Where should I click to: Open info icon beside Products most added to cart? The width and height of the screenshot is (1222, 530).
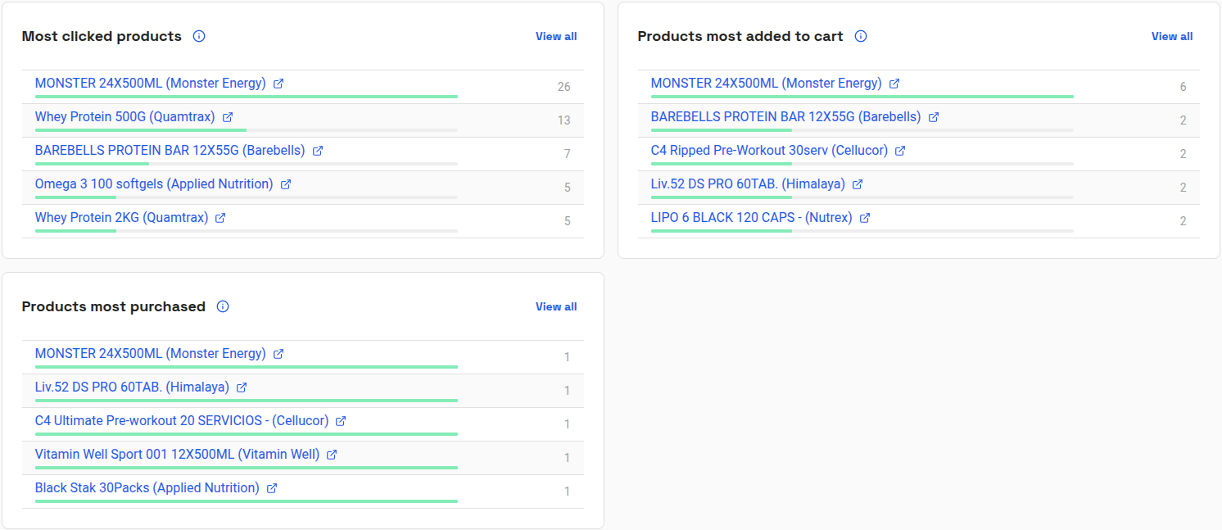[861, 36]
